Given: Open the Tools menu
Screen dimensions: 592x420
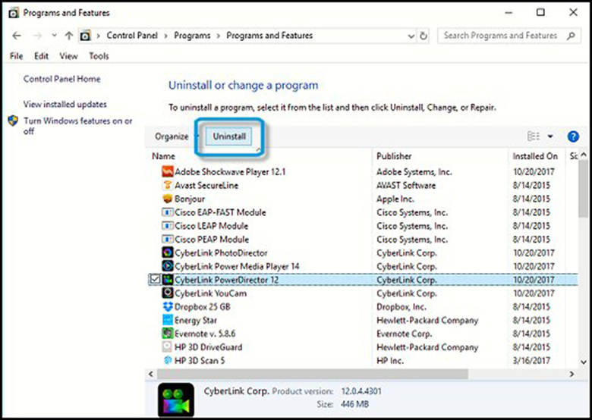Looking at the screenshot, I should [99, 56].
